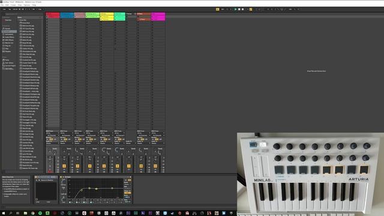Click EQ Eight filter node 1
Screen dimensions: 384x216
coord(82,190)
